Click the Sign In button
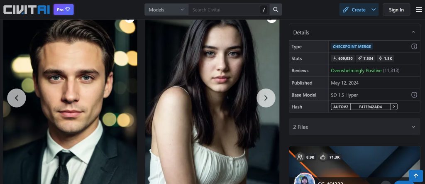Viewport: 425px width, 184px height. (x=396, y=10)
